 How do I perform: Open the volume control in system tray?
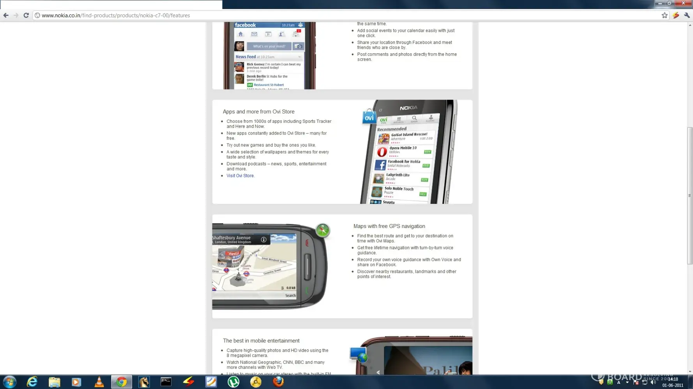click(x=653, y=382)
